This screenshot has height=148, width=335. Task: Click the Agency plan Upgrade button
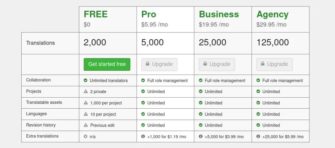coord(274,64)
